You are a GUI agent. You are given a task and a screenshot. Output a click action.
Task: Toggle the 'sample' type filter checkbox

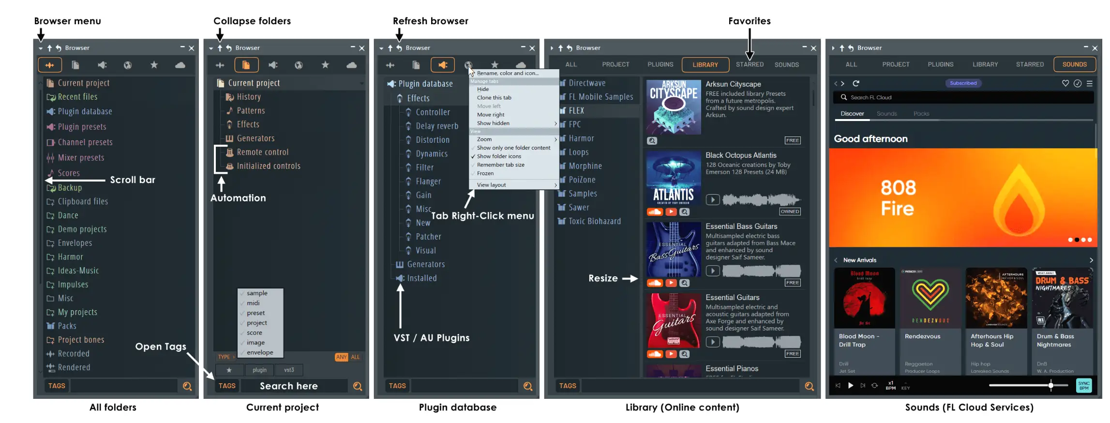(x=256, y=293)
